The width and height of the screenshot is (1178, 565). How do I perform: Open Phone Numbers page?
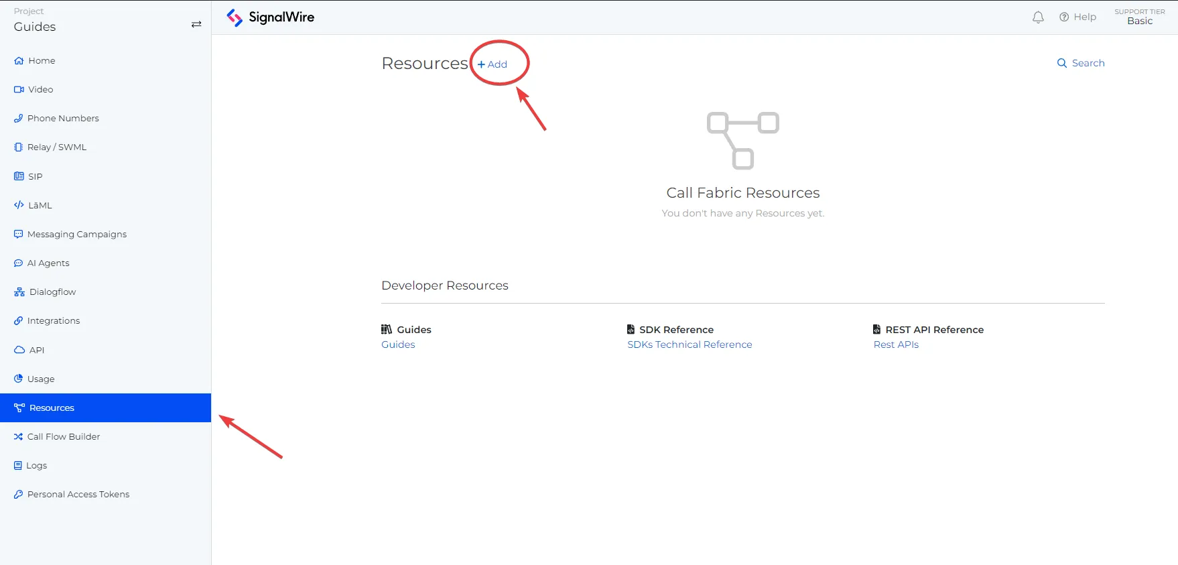[x=105, y=118]
